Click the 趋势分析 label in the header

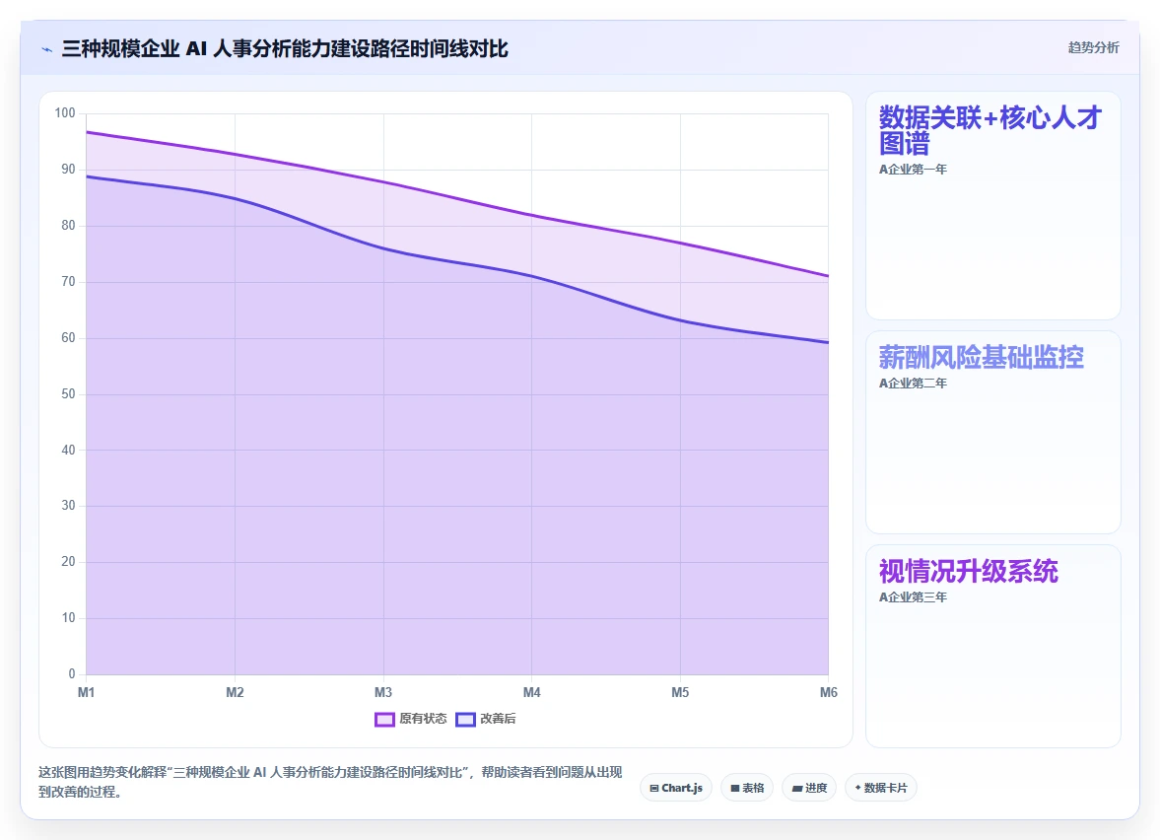click(x=1093, y=47)
